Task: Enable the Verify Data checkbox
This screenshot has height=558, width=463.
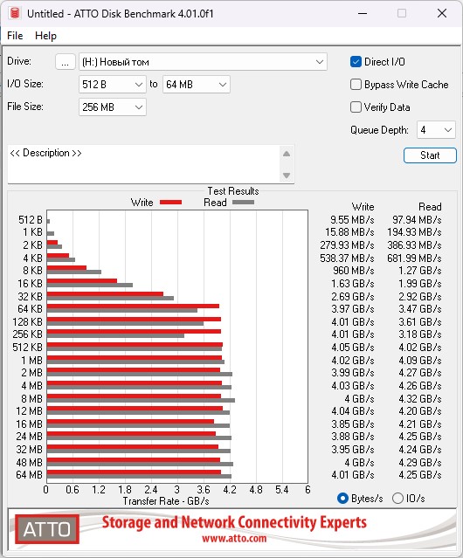Action: (x=356, y=107)
